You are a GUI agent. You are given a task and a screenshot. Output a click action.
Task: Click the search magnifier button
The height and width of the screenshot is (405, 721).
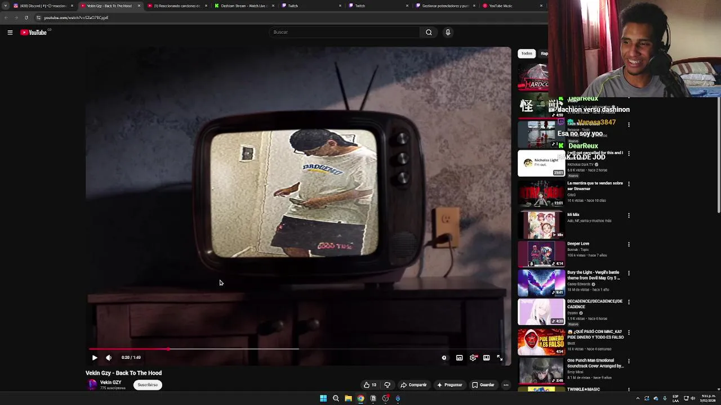click(429, 32)
